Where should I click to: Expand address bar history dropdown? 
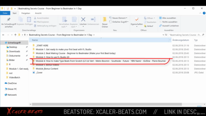click(x=163, y=35)
